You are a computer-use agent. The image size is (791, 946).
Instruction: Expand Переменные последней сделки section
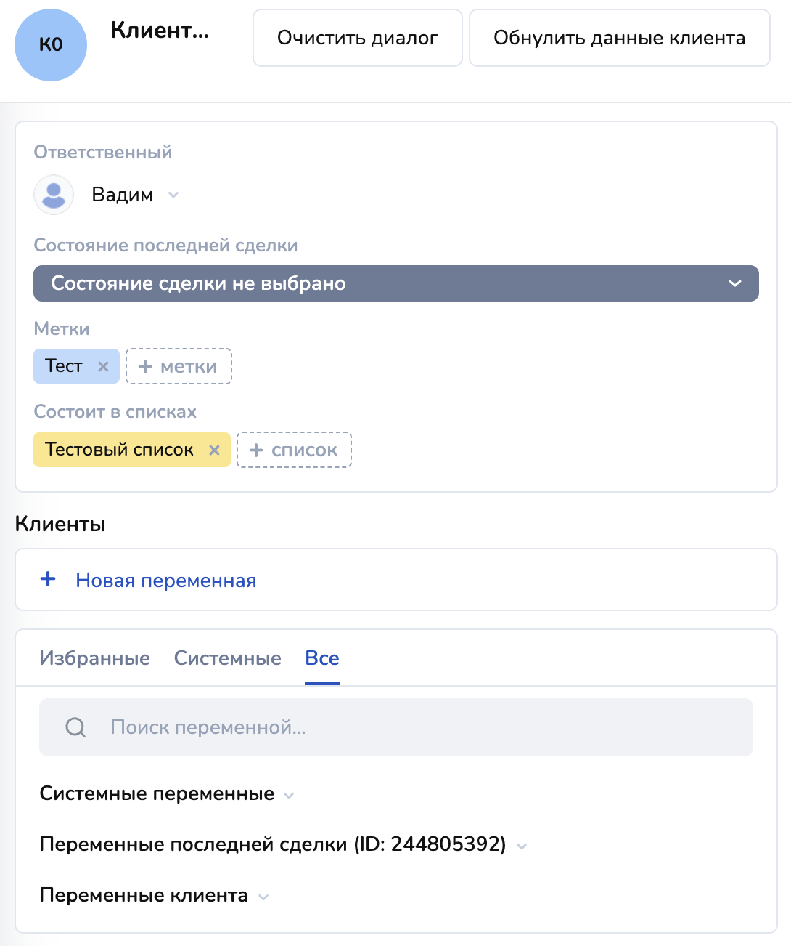point(521,846)
